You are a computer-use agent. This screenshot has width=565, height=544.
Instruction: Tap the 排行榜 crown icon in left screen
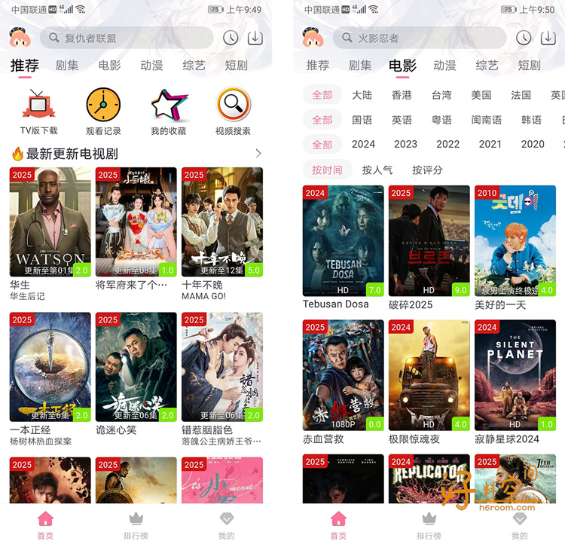click(x=136, y=519)
